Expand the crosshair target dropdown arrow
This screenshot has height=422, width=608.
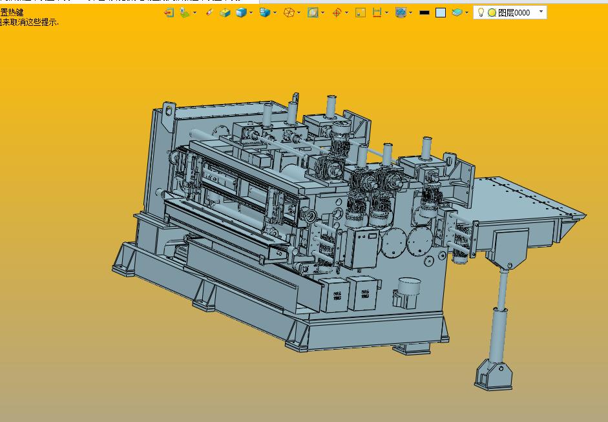point(346,13)
